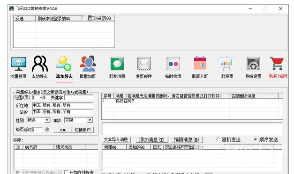
Task: Open the 群发消息 chat bubble icon
Action: 117,64
